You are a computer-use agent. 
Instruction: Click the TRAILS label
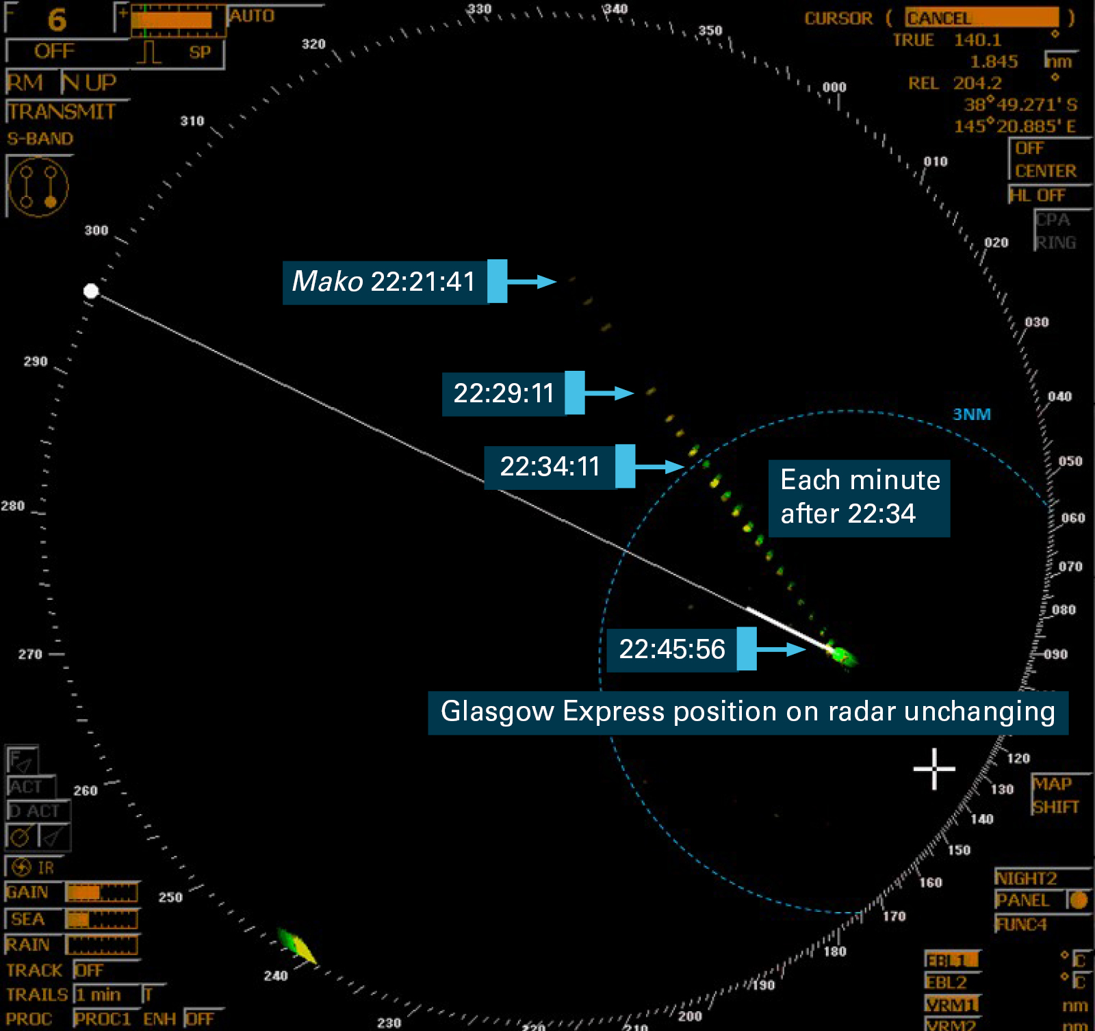click(38, 994)
